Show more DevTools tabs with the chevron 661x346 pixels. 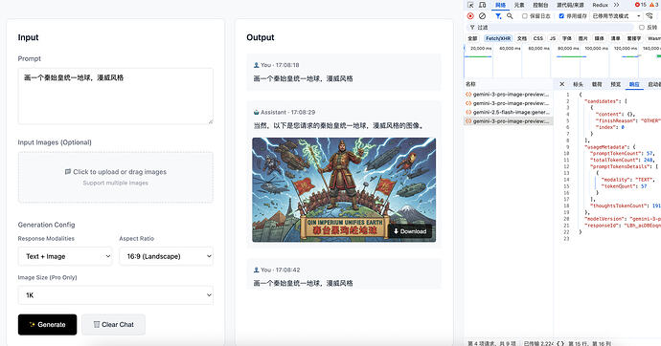(616, 5)
